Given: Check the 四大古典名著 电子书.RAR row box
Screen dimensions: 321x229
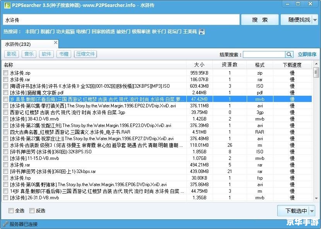Looking at the screenshot, I should 6,132.
